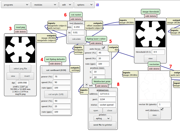The width and height of the screenshot is (180, 133).
Task: Click the Epilog laser cutter module title
Action: 96,39
